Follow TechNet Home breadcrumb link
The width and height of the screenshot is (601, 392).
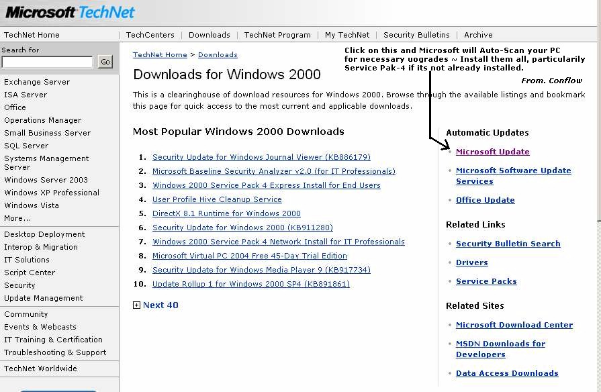[x=160, y=55]
